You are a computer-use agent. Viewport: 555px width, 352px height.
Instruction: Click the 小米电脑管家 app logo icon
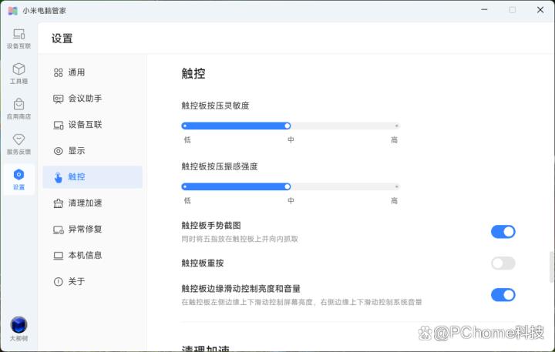click(x=12, y=10)
